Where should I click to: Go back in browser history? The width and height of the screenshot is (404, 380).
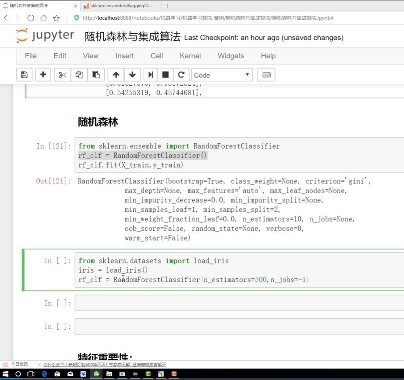[x=6, y=18]
